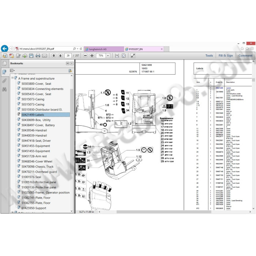The width and height of the screenshot is (256, 256).
Task: Click the Export PDF toolbar icon
Action: [x=5, y=56]
